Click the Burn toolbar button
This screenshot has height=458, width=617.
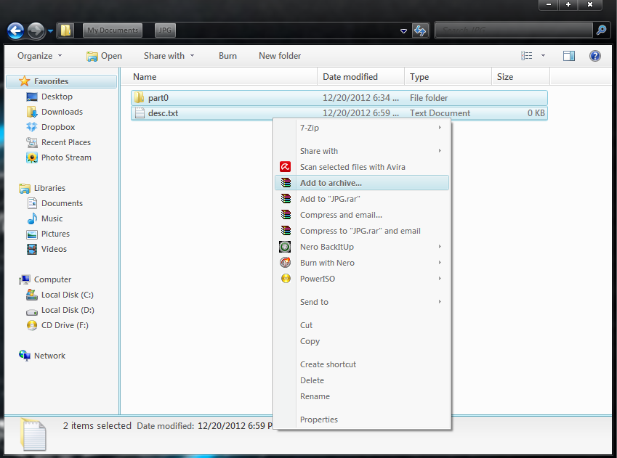point(227,56)
